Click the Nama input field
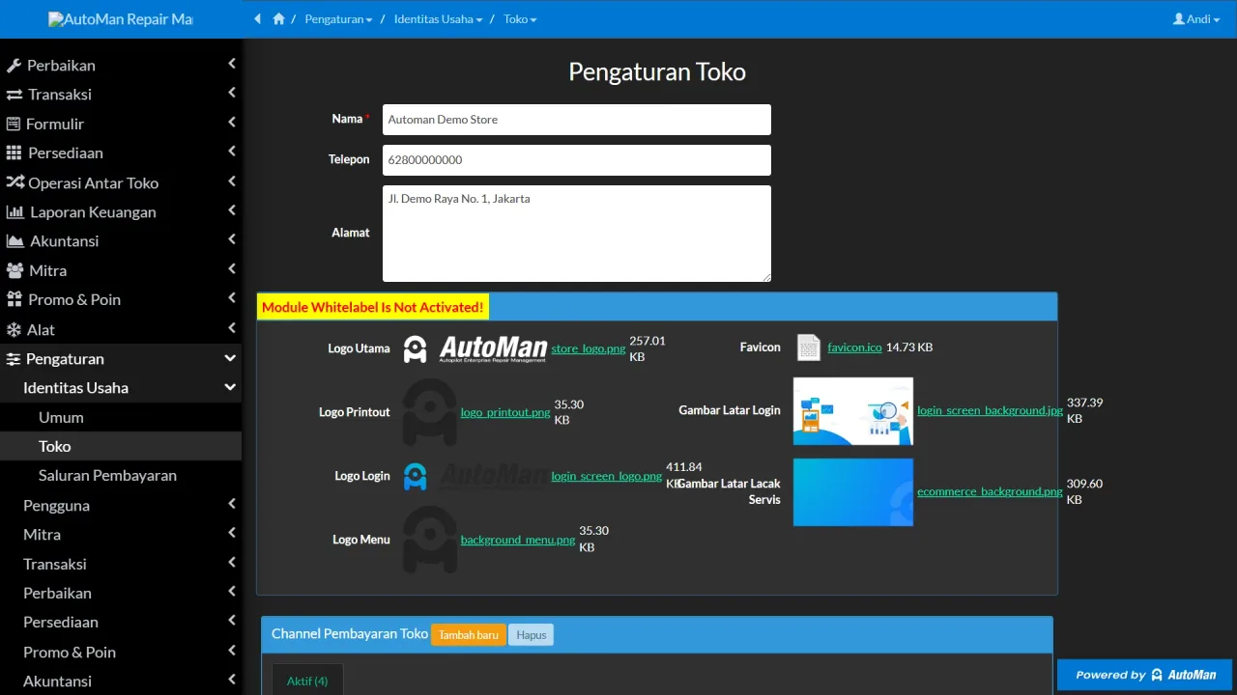Image resolution: width=1237 pixels, height=695 pixels. coord(577,120)
